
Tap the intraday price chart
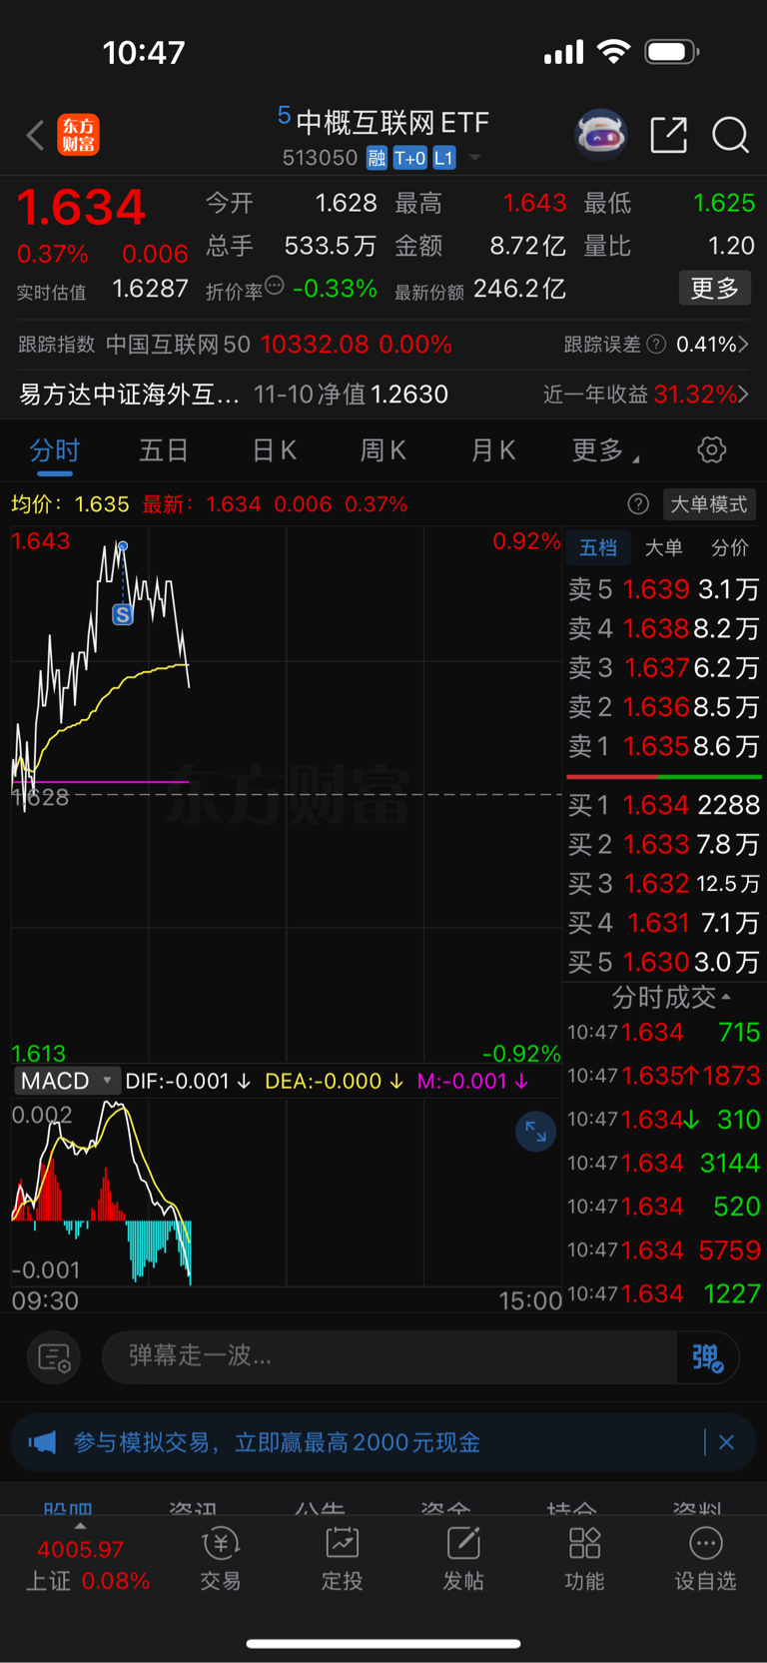[287, 794]
